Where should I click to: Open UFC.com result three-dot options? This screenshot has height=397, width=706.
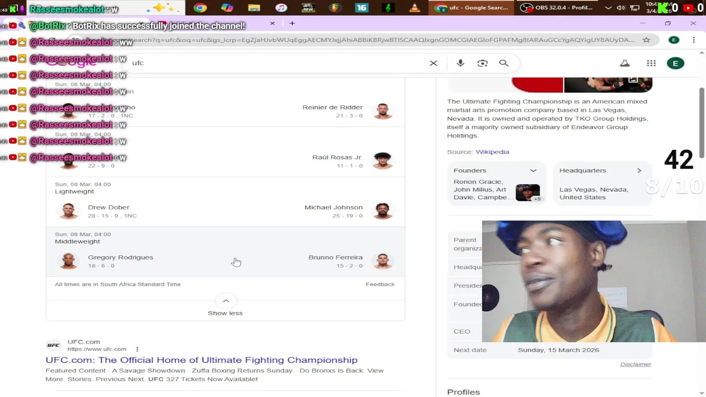click(137, 349)
